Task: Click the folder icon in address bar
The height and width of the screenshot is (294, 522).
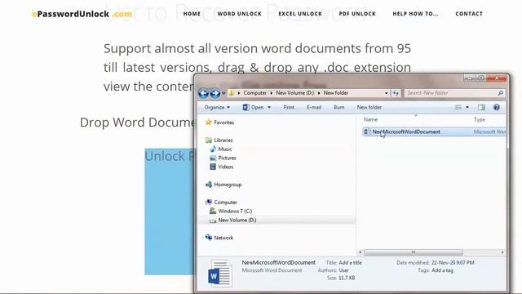Action: click(x=232, y=93)
